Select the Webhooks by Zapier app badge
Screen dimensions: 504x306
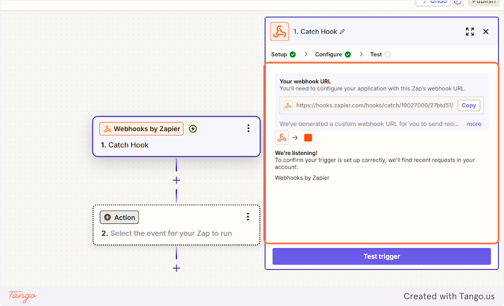(142, 129)
